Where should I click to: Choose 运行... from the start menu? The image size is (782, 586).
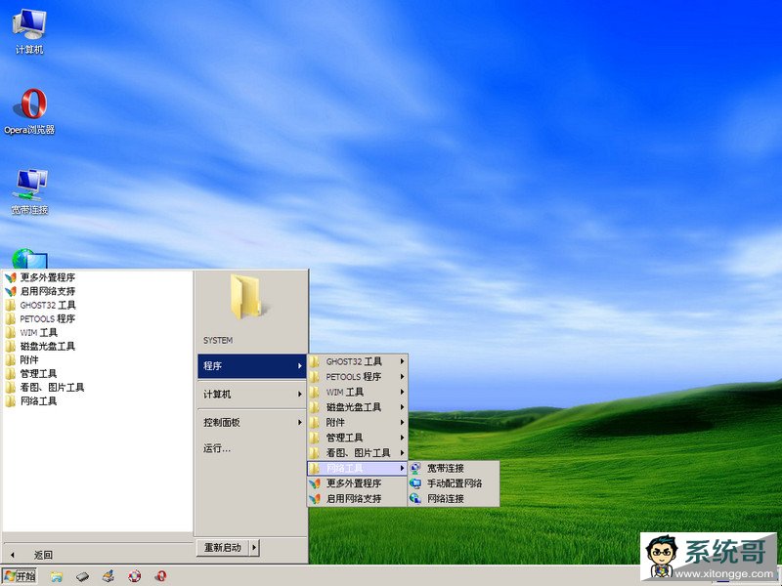pyautogui.click(x=252, y=448)
